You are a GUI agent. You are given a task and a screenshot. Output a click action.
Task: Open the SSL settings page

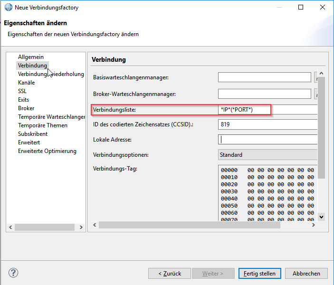click(x=22, y=91)
